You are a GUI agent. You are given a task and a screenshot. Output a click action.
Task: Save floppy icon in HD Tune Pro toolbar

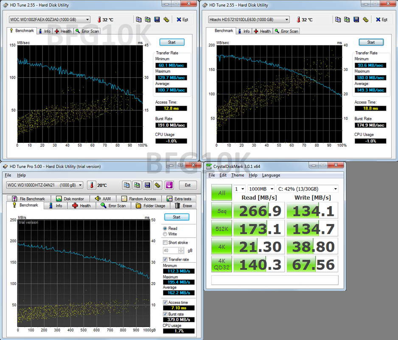click(x=147, y=185)
